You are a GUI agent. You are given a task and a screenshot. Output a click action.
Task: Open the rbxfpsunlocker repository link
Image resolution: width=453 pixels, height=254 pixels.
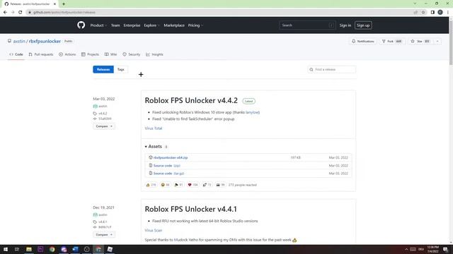[x=45, y=41]
